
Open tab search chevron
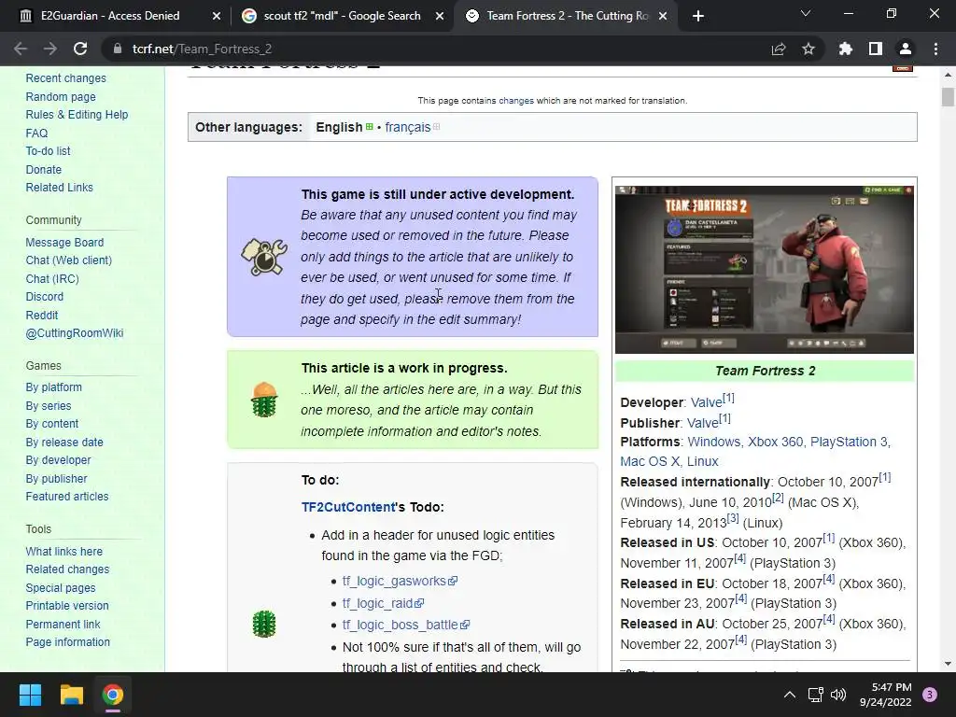click(806, 13)
